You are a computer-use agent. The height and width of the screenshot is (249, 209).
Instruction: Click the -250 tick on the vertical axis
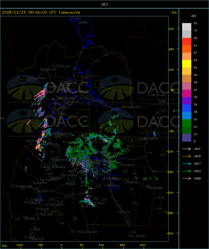[170, 213]
